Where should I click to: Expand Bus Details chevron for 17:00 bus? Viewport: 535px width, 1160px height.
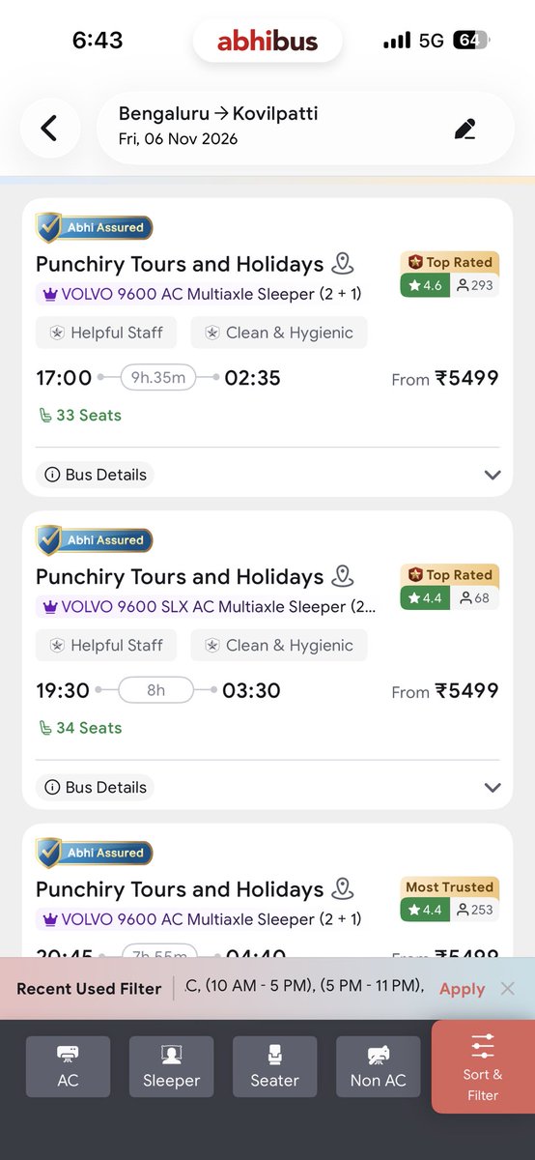pyautogui.click(x=493, y=475)
